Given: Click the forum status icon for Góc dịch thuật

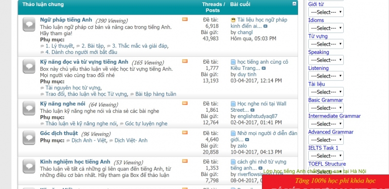Looking at the screenshot, I should (x=29, y=137).
